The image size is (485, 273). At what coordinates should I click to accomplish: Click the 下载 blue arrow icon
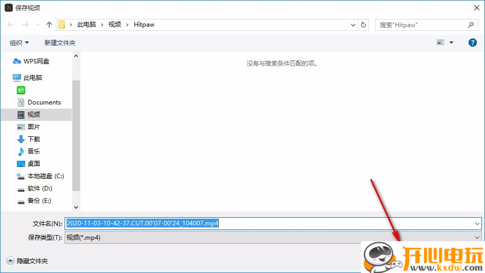(21, 139)
